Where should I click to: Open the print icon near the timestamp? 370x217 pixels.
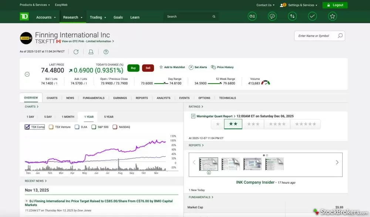(x=91, y=52)
